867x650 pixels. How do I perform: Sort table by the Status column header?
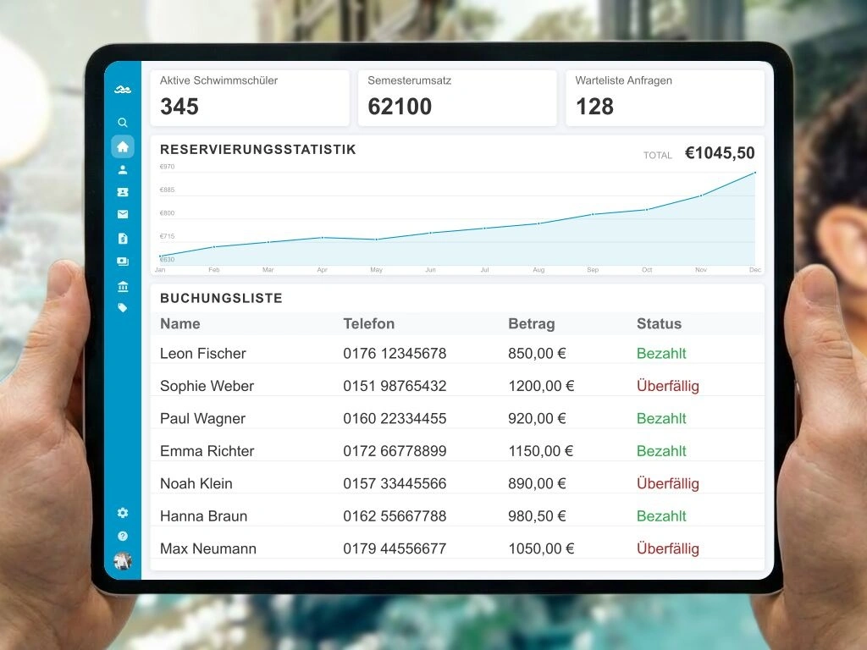659,323
